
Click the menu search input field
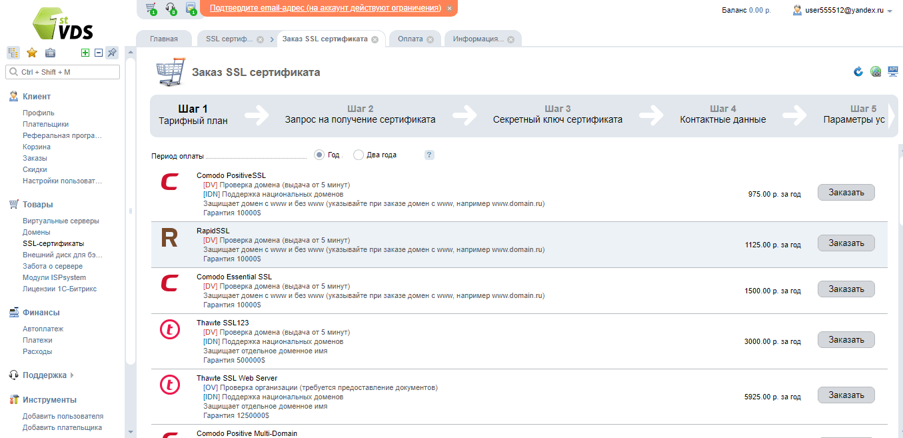[x=63, y=72]
